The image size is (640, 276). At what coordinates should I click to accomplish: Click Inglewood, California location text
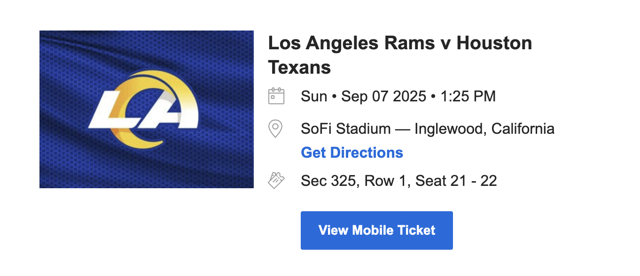coord(484,129)
